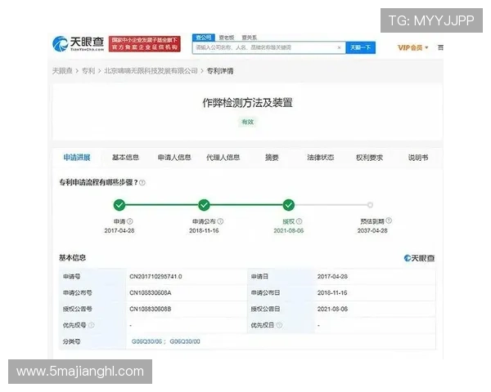The image size is (491, 392).
Task: Open the VIP会员 dropdown menu
Action: coord(412,47)
